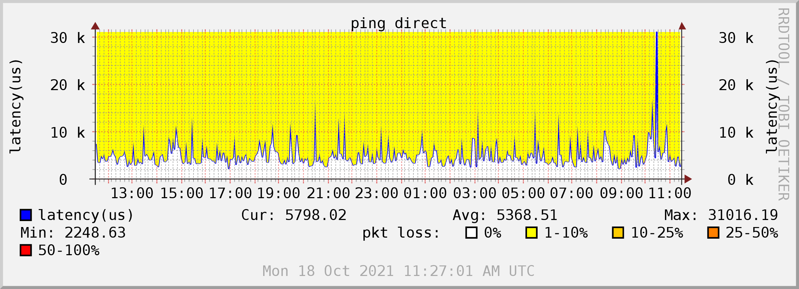Click the timestamp 'Mon 18 Oct 2021 11:27:01 AM UTC'

click(399, 271)
